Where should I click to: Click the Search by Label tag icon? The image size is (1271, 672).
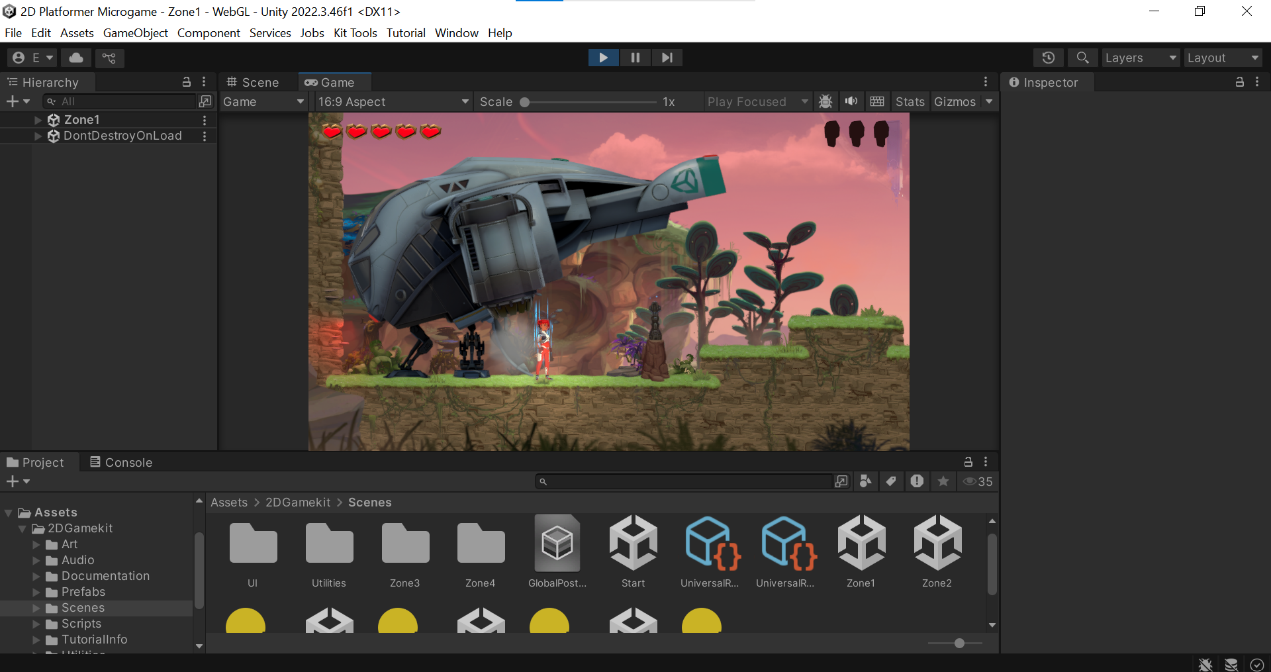tap(891, 481)
